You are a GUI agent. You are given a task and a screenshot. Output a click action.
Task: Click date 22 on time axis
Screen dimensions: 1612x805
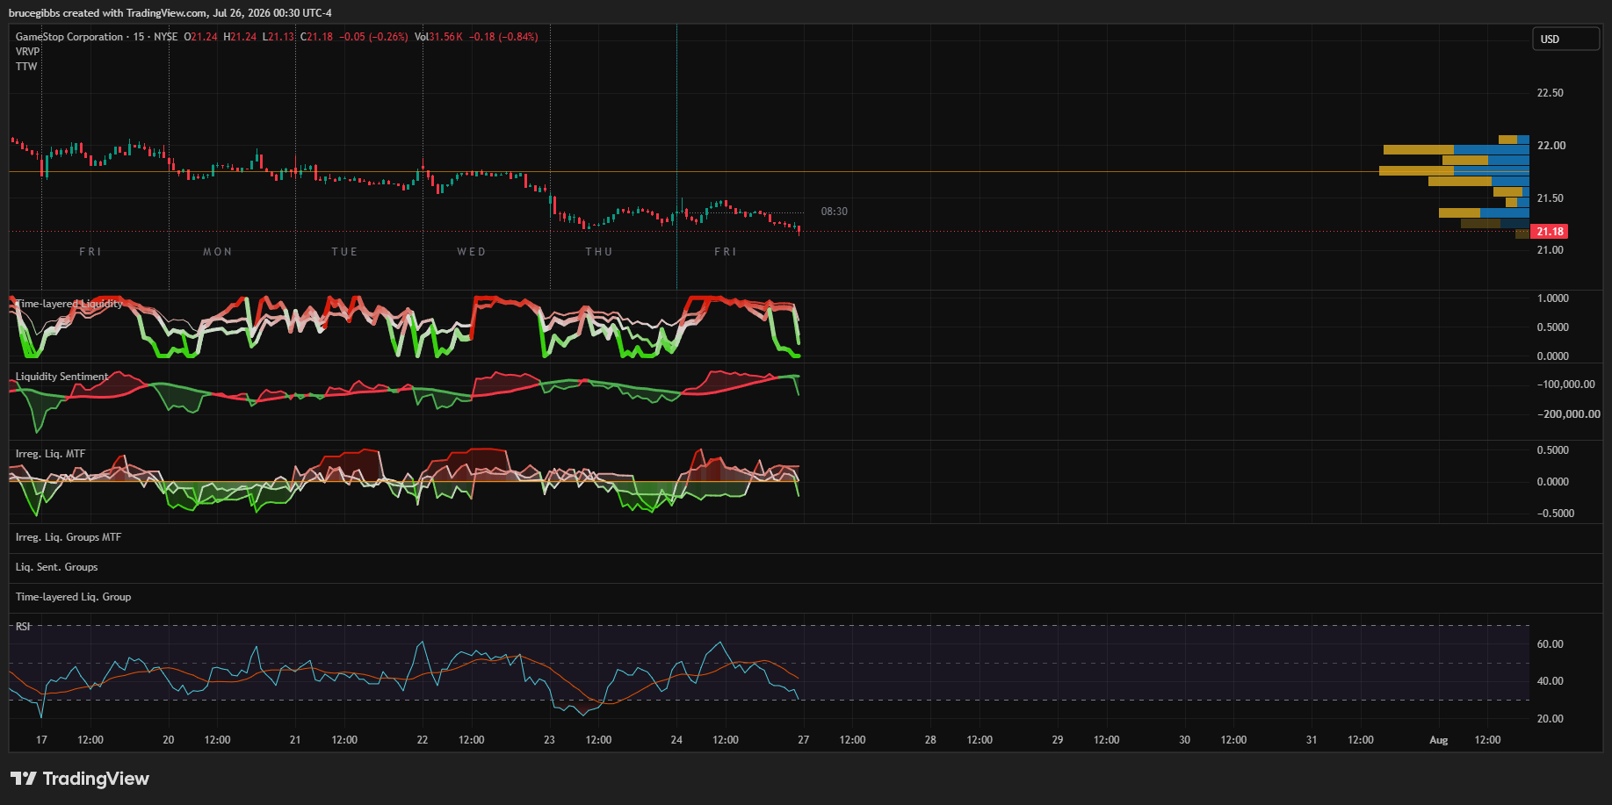[423, 740]
